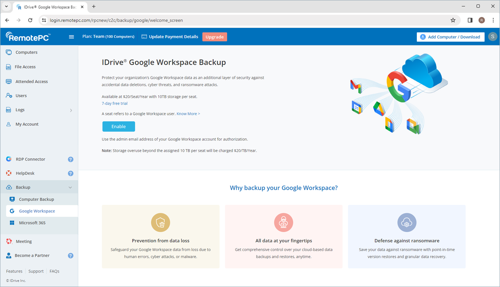The height and width of the screenshot is (287, 500).
Task: Open the FAQs footer link
Action: [x=55, y=271]
